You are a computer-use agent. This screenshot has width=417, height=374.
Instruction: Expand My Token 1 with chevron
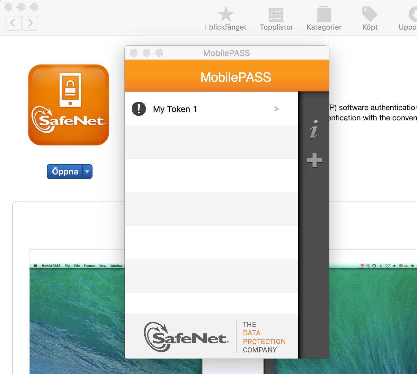[x=276, y=109]
